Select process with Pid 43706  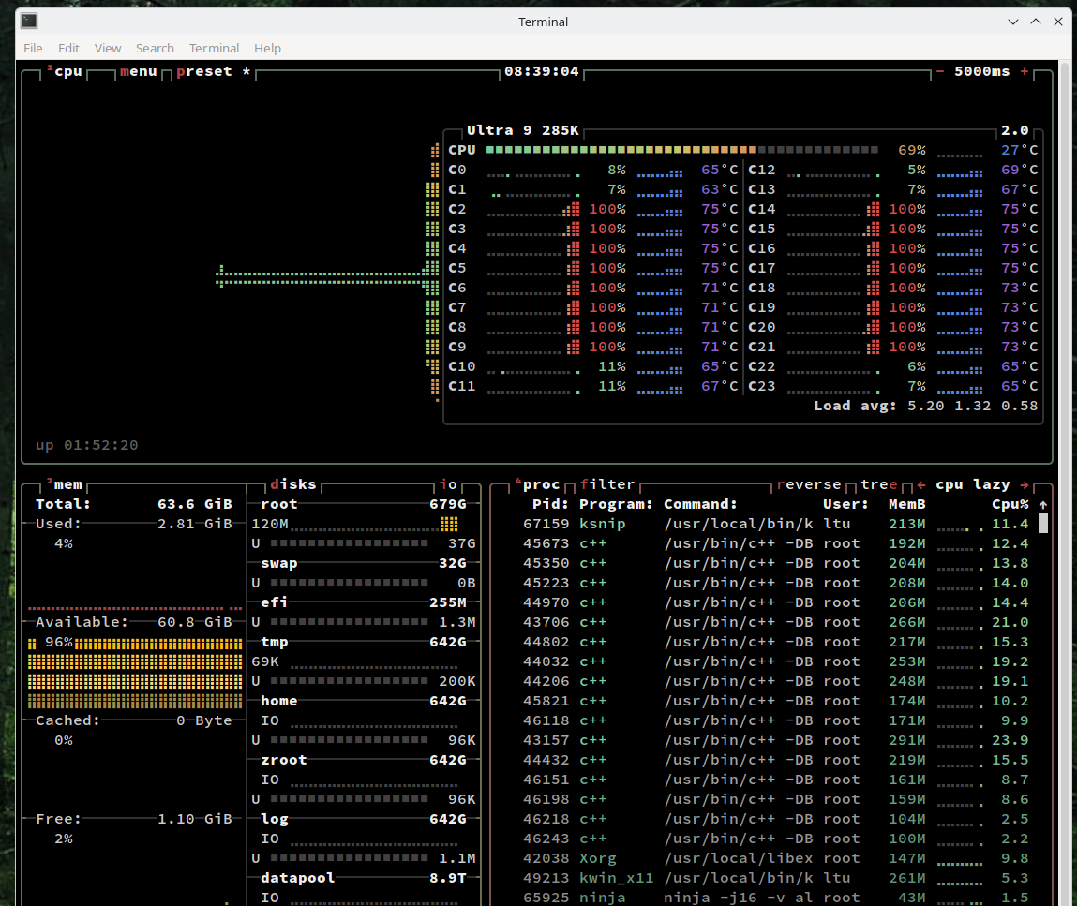pos(775,622)
